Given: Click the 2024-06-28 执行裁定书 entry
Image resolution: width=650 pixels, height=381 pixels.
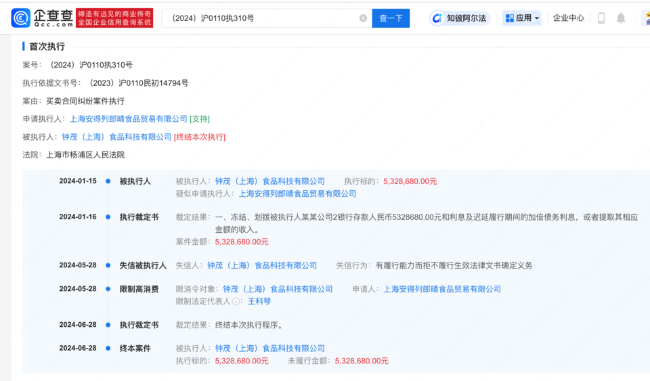Looking at the screenshot, I should [139, 325].
